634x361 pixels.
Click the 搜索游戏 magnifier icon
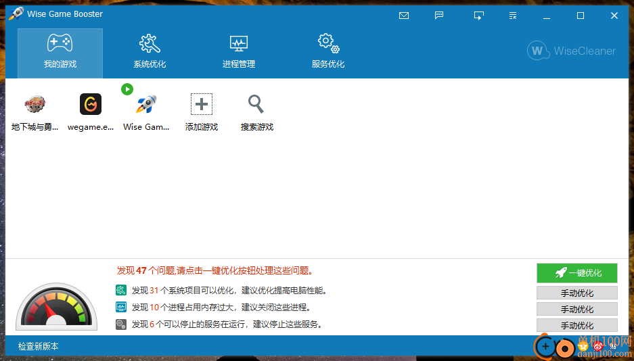tap(256, 104)
